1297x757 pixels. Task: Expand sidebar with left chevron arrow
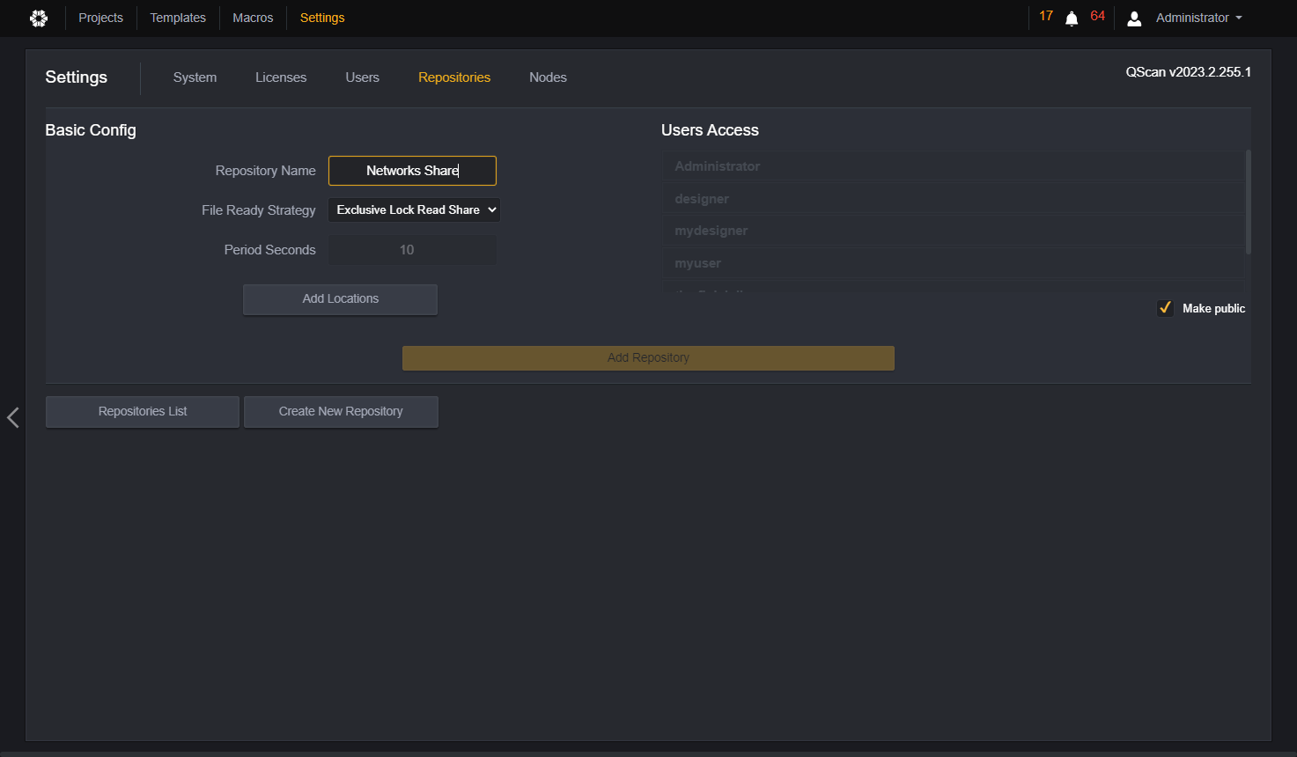point(13,417)
